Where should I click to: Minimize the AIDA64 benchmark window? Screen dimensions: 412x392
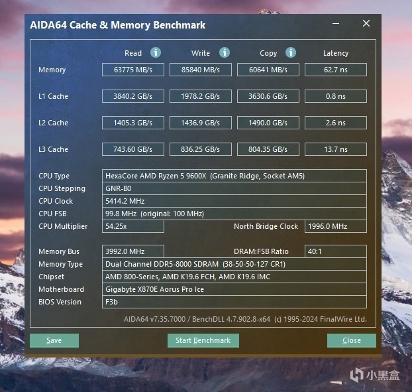(336, 24)
